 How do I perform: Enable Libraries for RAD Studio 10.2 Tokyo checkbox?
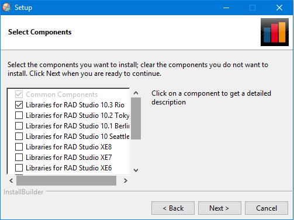(x=19, y=116)
